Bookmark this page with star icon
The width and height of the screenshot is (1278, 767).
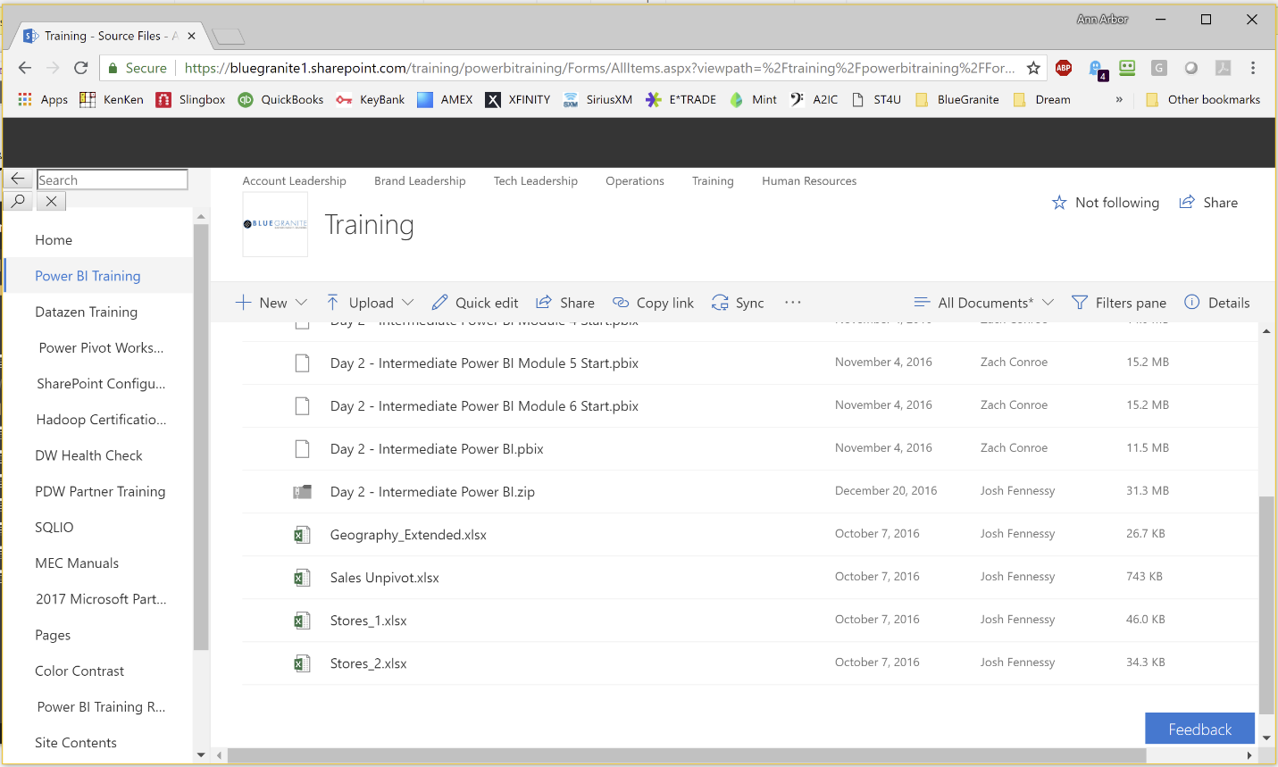point(1033,68)
